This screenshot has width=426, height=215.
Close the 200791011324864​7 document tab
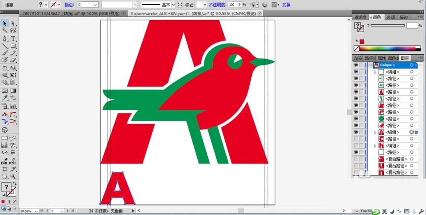click(124, 13)
